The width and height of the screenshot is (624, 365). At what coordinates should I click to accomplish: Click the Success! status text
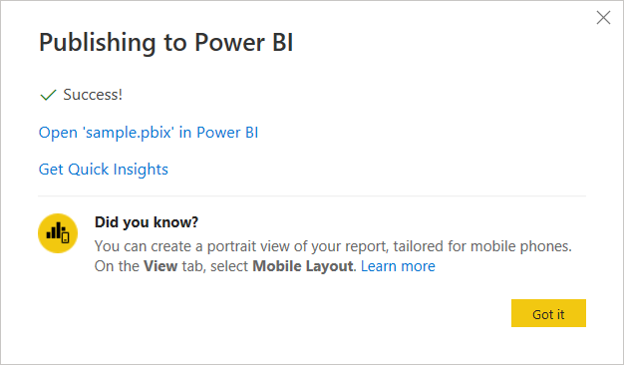coord(93,95)
